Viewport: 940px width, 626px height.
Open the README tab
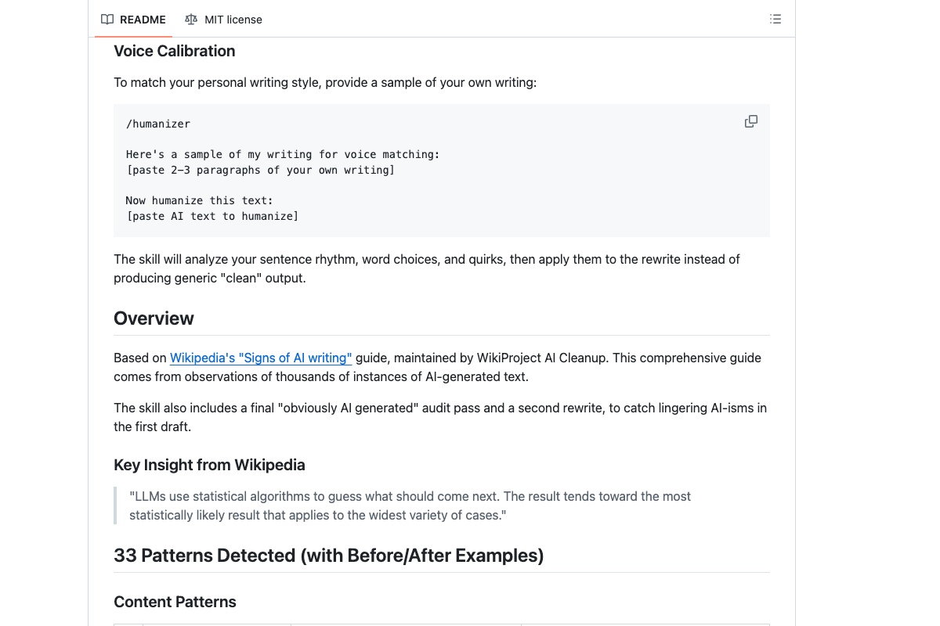coord(133,20)
